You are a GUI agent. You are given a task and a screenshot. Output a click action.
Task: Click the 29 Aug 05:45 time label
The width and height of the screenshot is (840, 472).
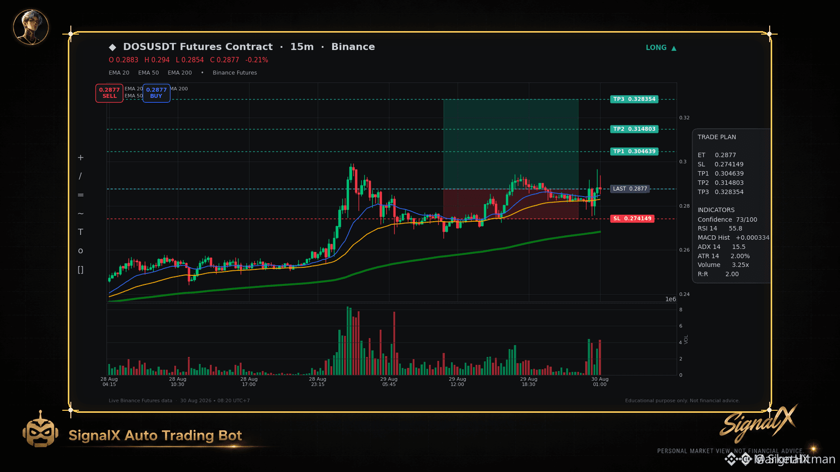tap(389, 382)
